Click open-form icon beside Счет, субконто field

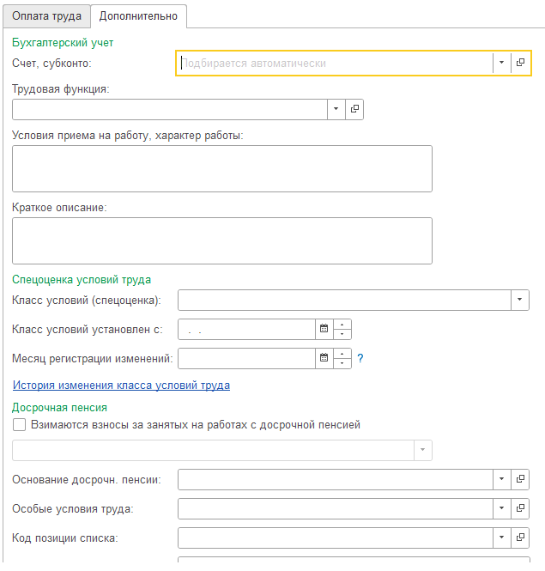coord(520,63)
